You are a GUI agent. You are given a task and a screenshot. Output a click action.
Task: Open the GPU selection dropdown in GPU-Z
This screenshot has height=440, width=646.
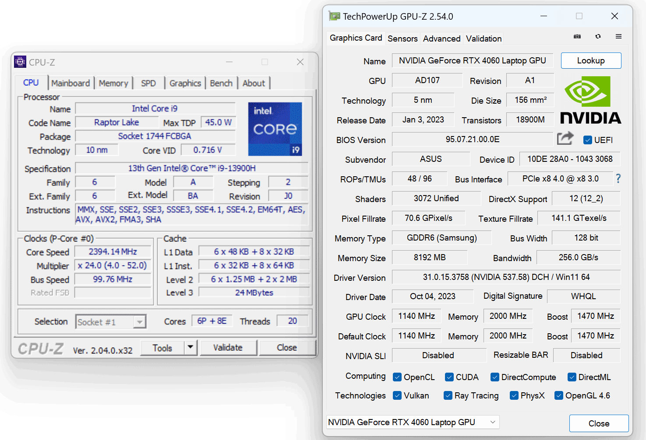[413, 422]
